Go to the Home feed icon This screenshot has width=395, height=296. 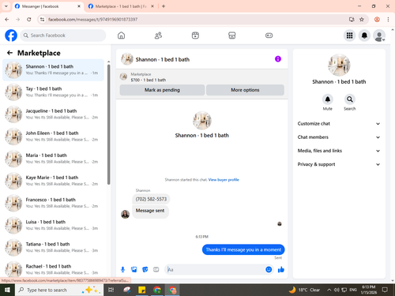click(121, 36)
